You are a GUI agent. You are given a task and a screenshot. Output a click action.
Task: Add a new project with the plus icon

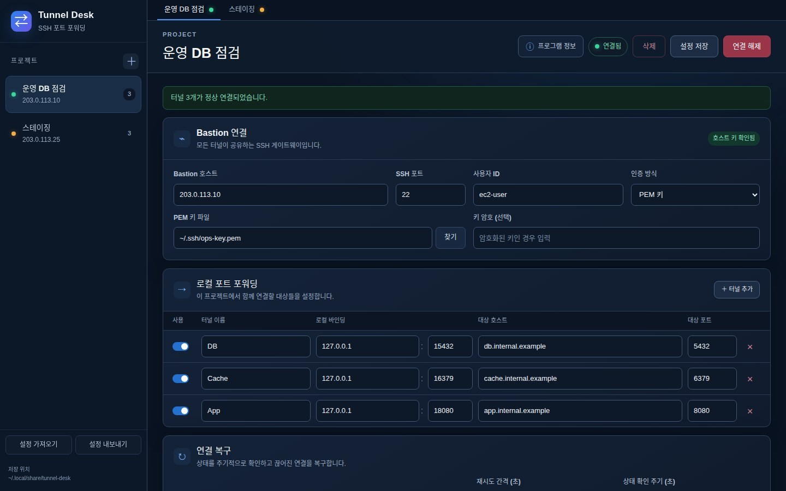click(x=131, y=61)
